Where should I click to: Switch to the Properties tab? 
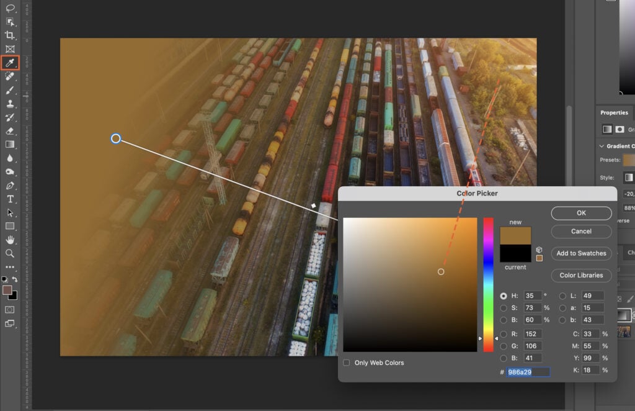(x=614, y=112)
